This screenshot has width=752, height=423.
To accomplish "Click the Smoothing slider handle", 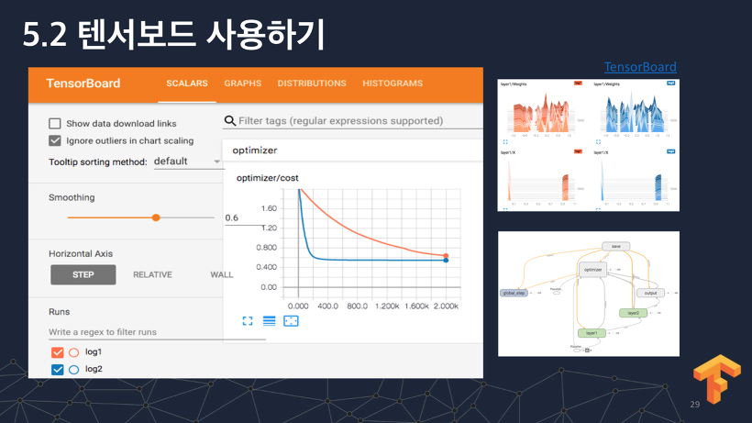I will 156,217.
